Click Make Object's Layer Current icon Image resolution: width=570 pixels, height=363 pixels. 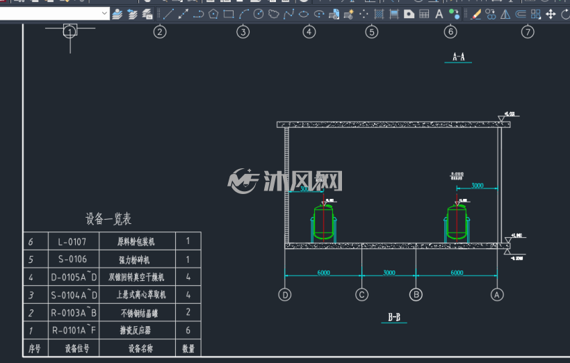pos(117,14)
